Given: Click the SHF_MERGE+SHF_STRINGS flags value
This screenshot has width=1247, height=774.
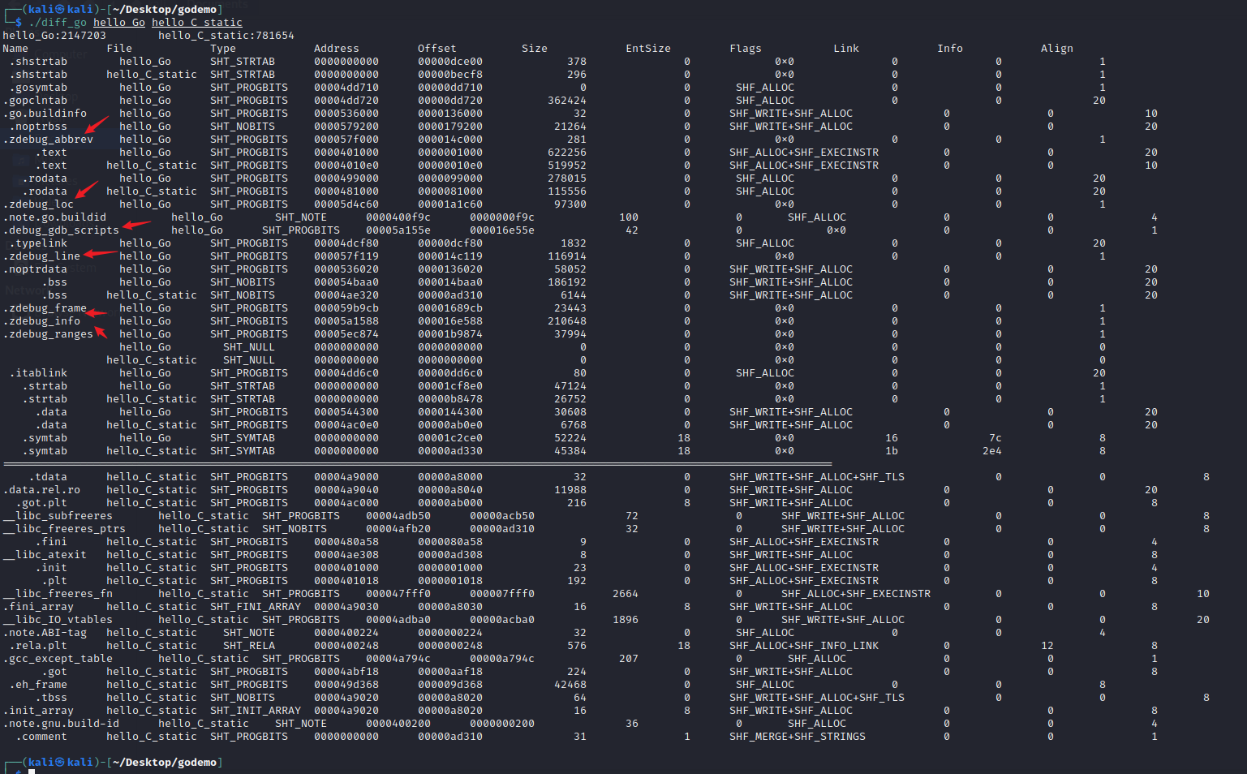Looking at the screenshot, I should 797,737.
